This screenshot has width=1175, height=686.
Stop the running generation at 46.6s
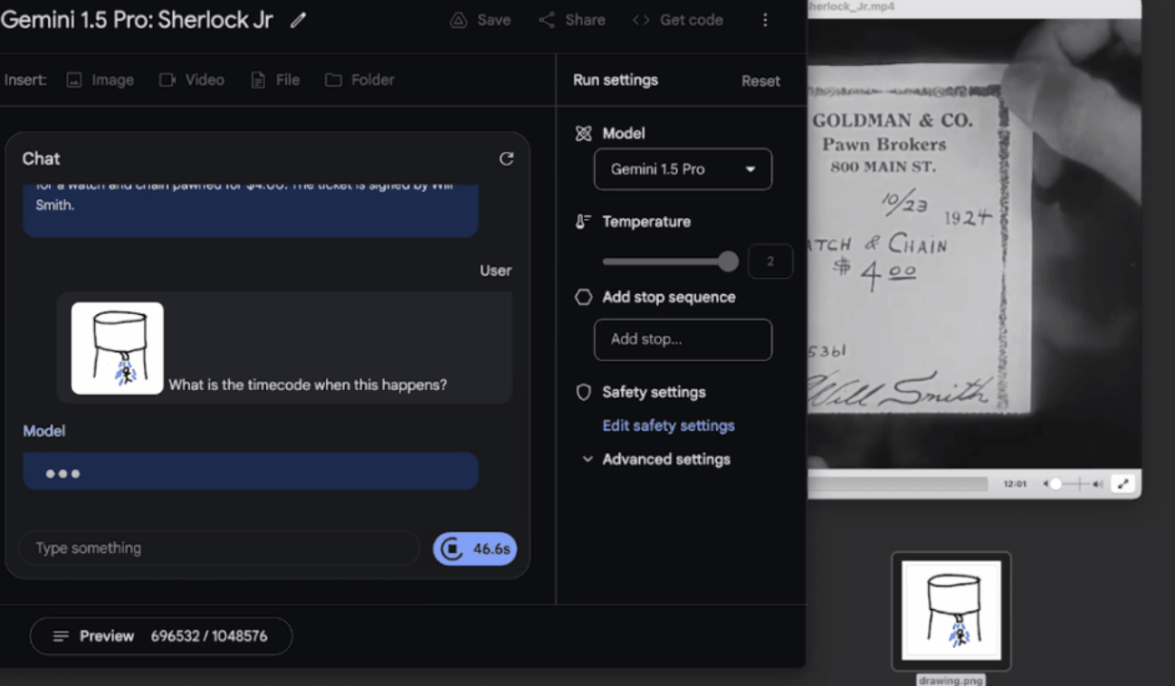(x=475, y=548)
